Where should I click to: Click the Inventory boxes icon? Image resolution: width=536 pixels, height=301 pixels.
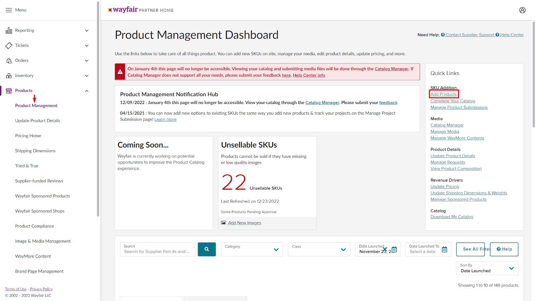click(9, 76)
